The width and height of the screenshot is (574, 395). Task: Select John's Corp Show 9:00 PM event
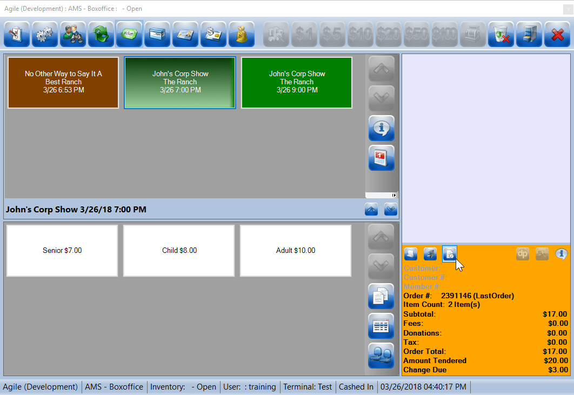point(297,82)
